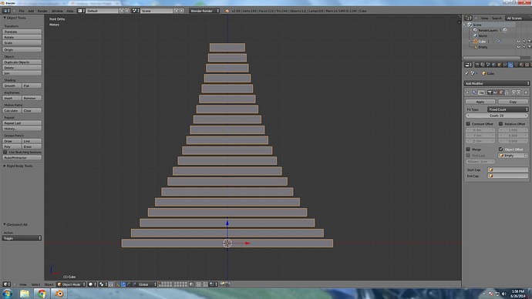
Task: Expand the Rigid Body Tools panel
Action: [18, 166]
